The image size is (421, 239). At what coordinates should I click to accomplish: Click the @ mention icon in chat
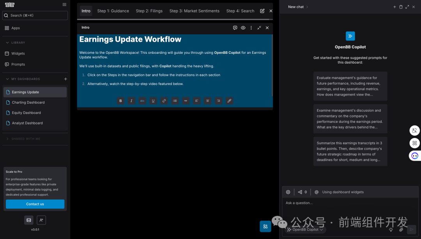pyautogui.click(x=317, y=192)
